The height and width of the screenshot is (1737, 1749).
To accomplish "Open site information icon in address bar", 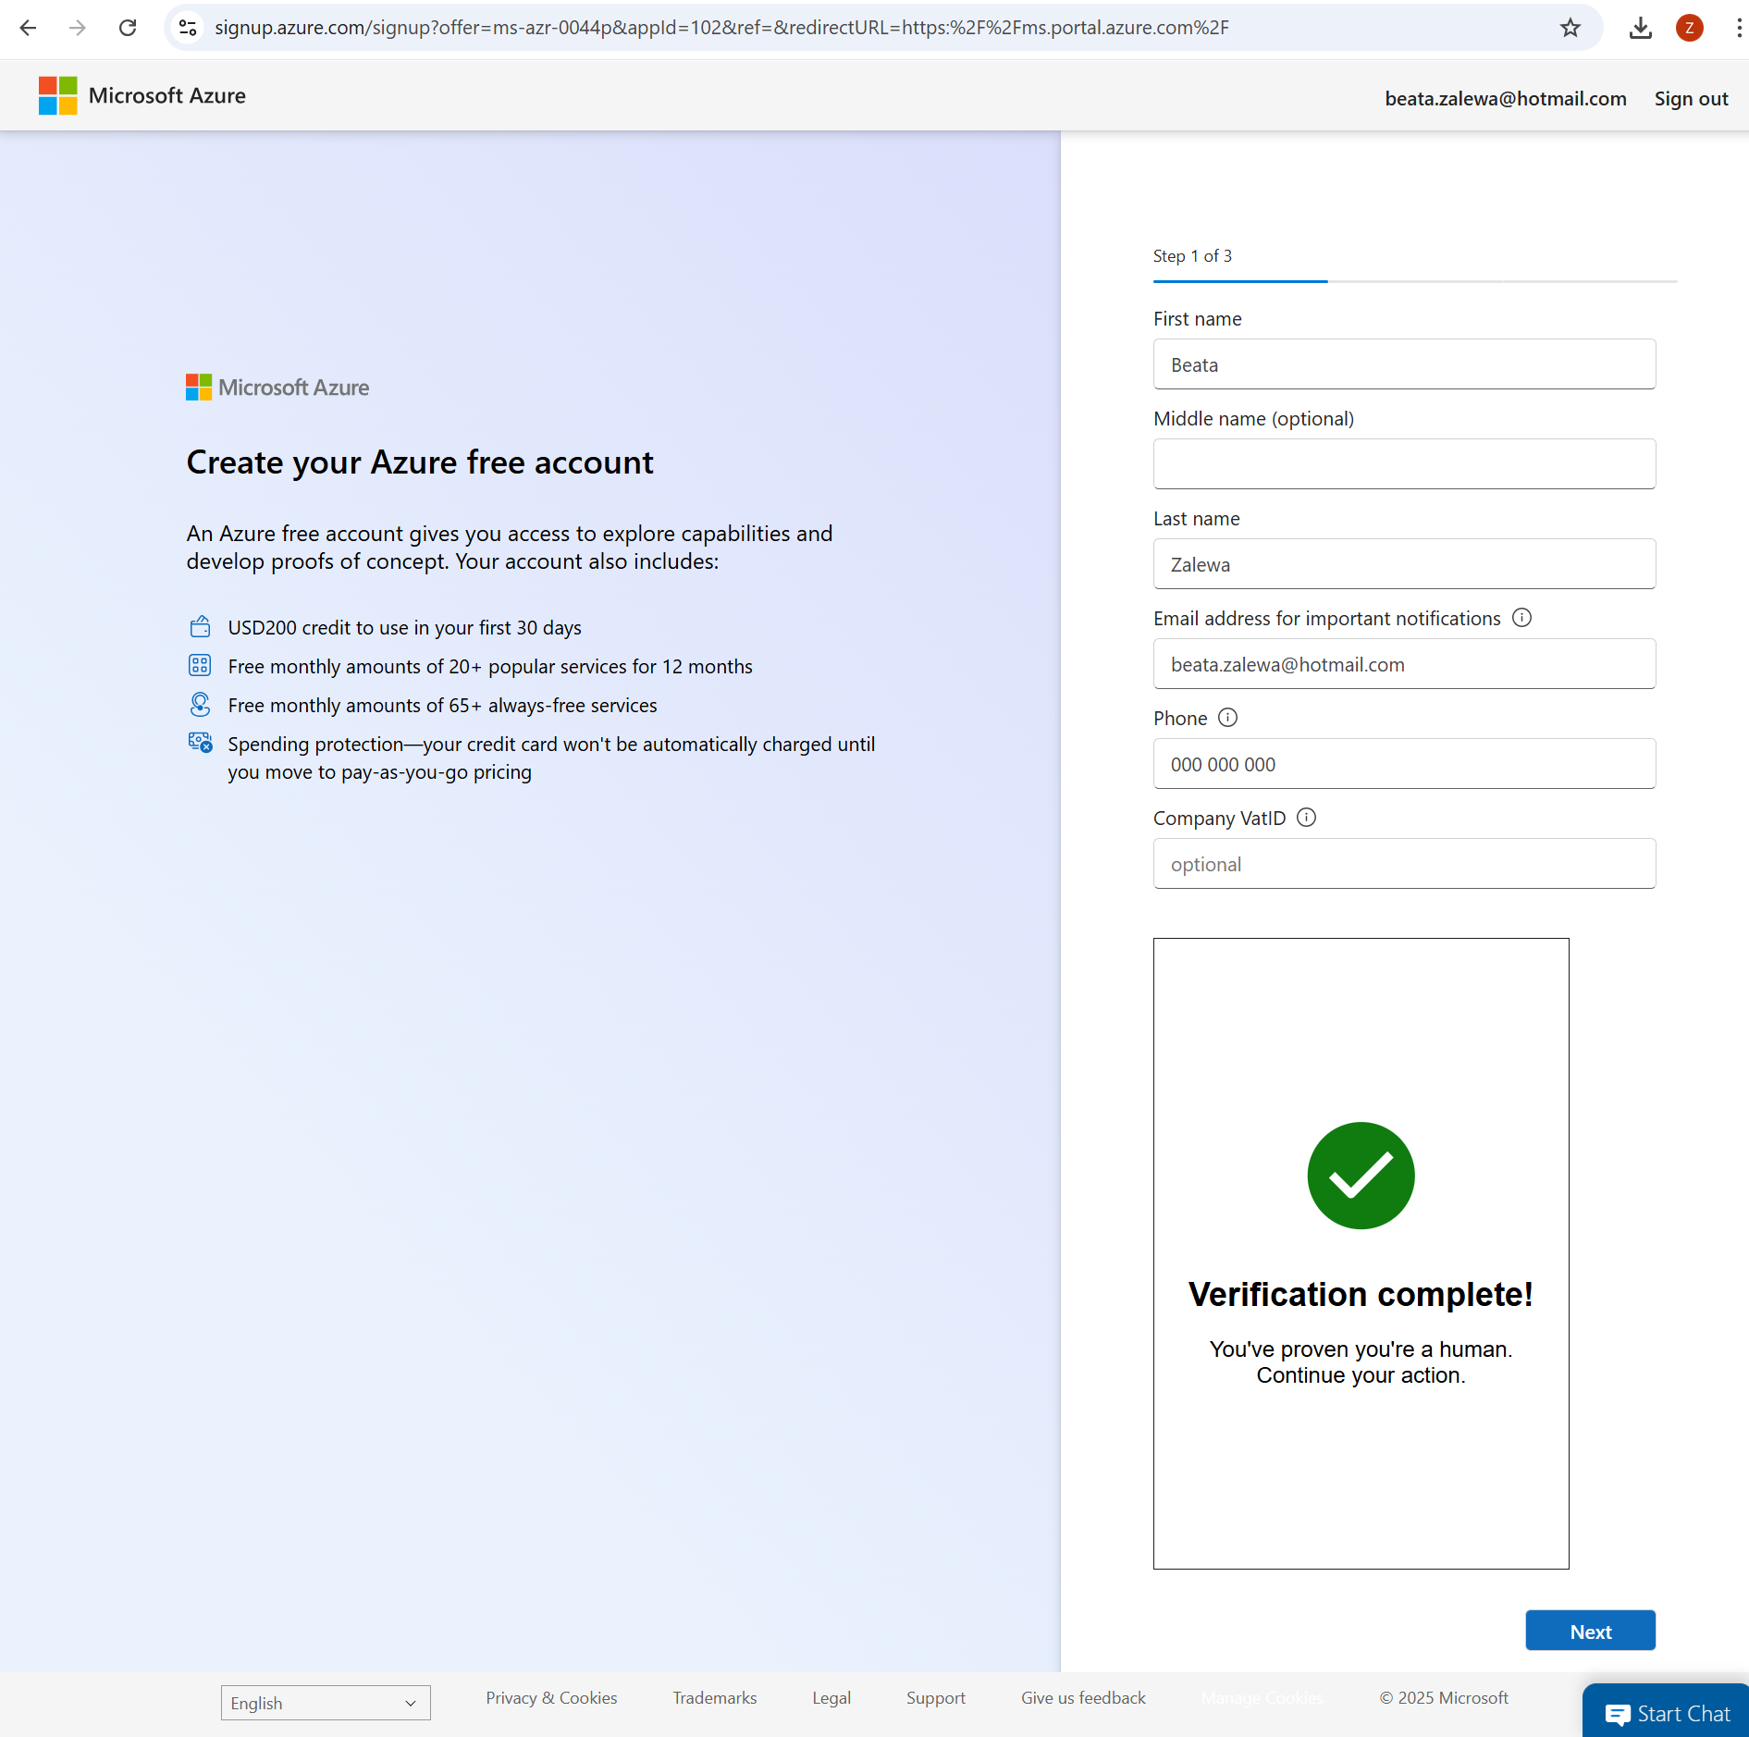I will click(188, 28).
